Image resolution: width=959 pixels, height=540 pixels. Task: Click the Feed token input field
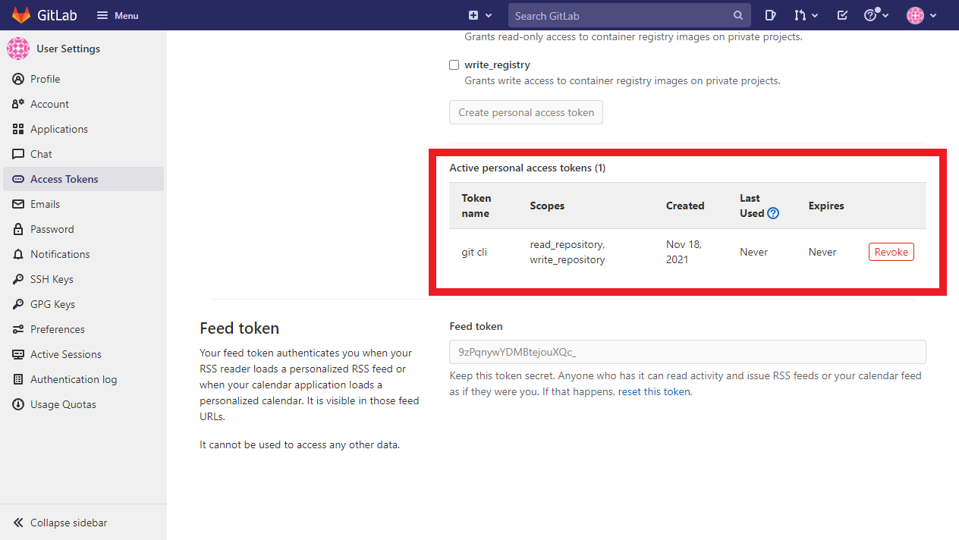[687, 352]
